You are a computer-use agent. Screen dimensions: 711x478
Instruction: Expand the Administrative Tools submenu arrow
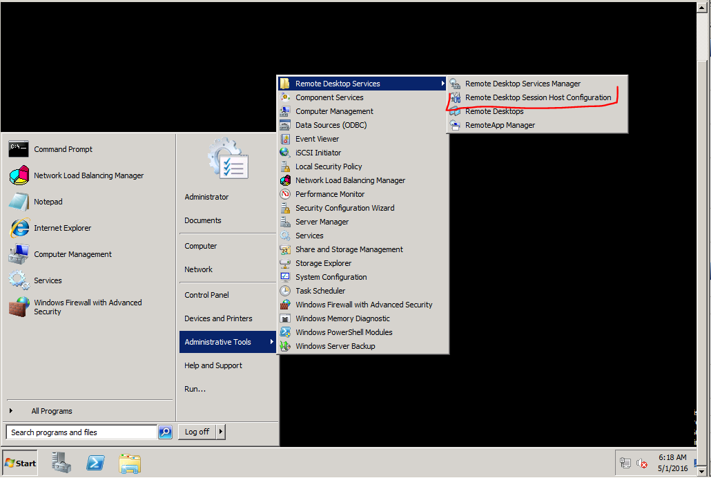click(x=271, y=342)
